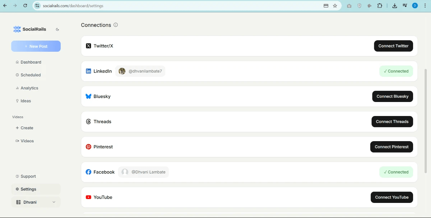
Task: Click the YouTube platform icon
Action: tap(88, 197)
